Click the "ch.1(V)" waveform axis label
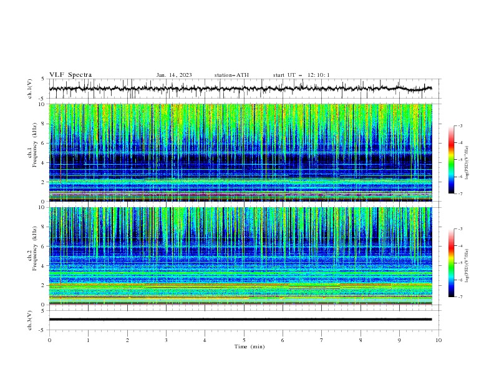 click(30, 89)
